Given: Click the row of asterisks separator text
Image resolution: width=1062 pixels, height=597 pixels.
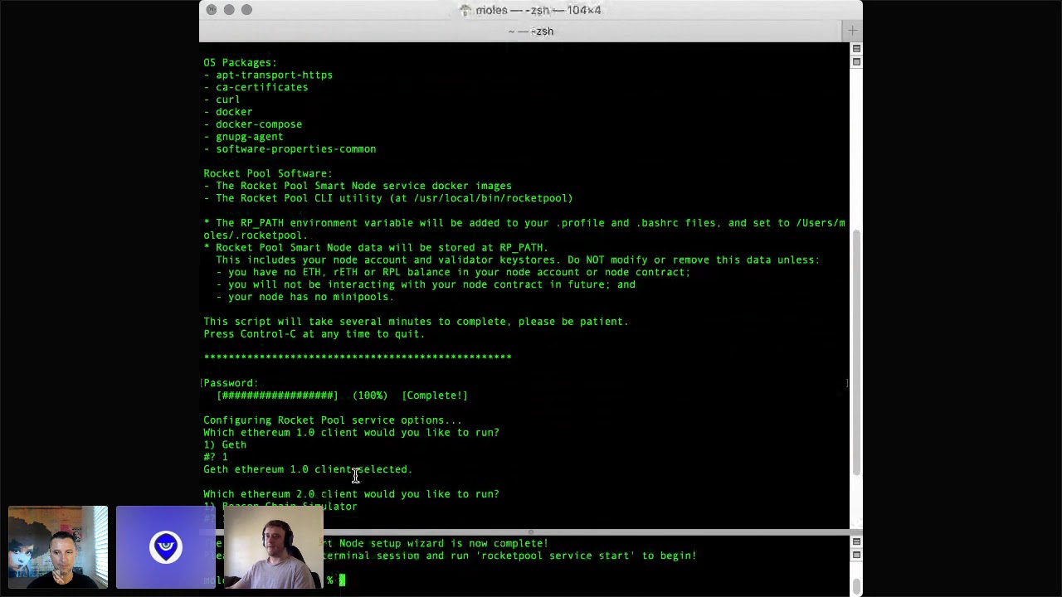Looking at the screenshot, I should click(x=358, y=357).
